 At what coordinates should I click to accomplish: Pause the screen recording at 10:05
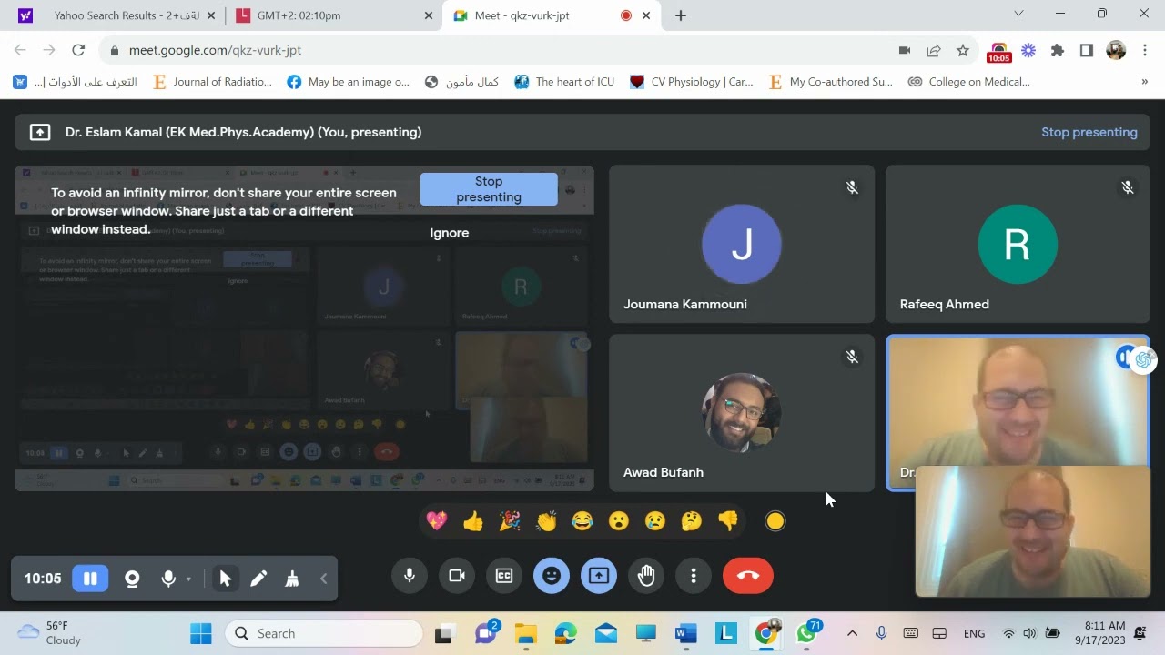tap(90, 579)
